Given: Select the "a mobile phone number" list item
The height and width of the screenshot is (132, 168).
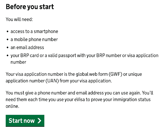Looking at the screenshot, I should point(34,39).
